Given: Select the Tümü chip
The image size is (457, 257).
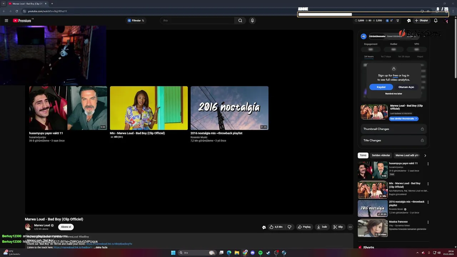Looking at the screenshot, I should [363, 156].
